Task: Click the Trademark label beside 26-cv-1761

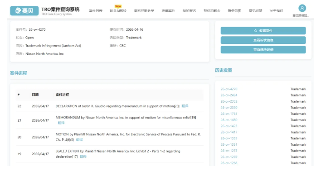Action: [x=298, y=114]
